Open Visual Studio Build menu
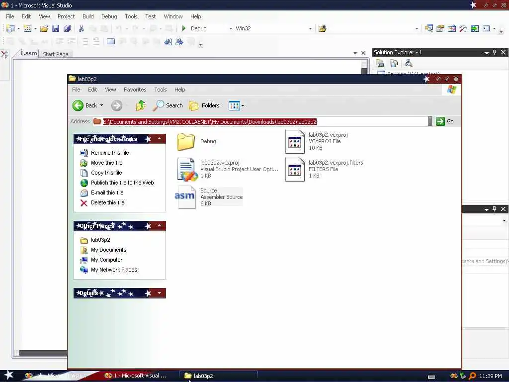 [x=88, y=16]
